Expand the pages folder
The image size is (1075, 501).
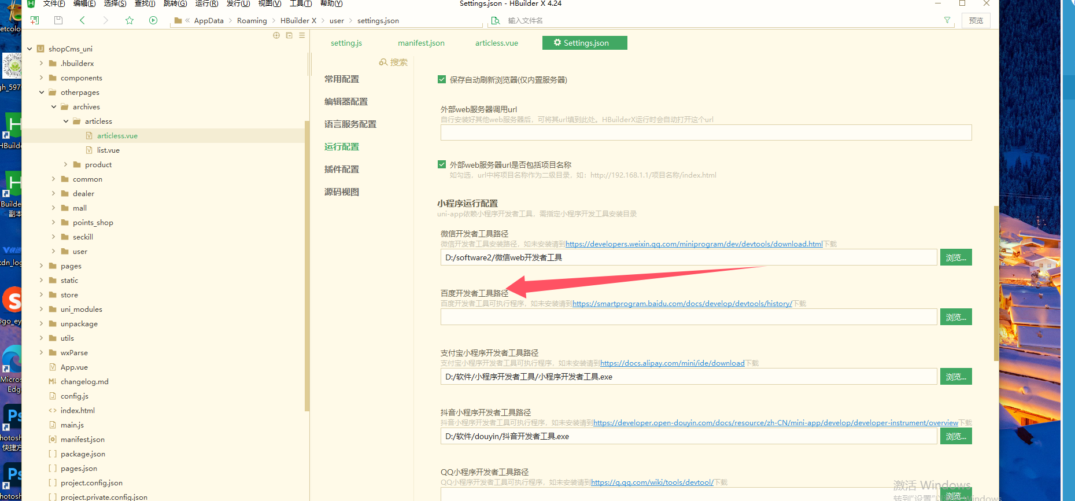tap(41, 266)
